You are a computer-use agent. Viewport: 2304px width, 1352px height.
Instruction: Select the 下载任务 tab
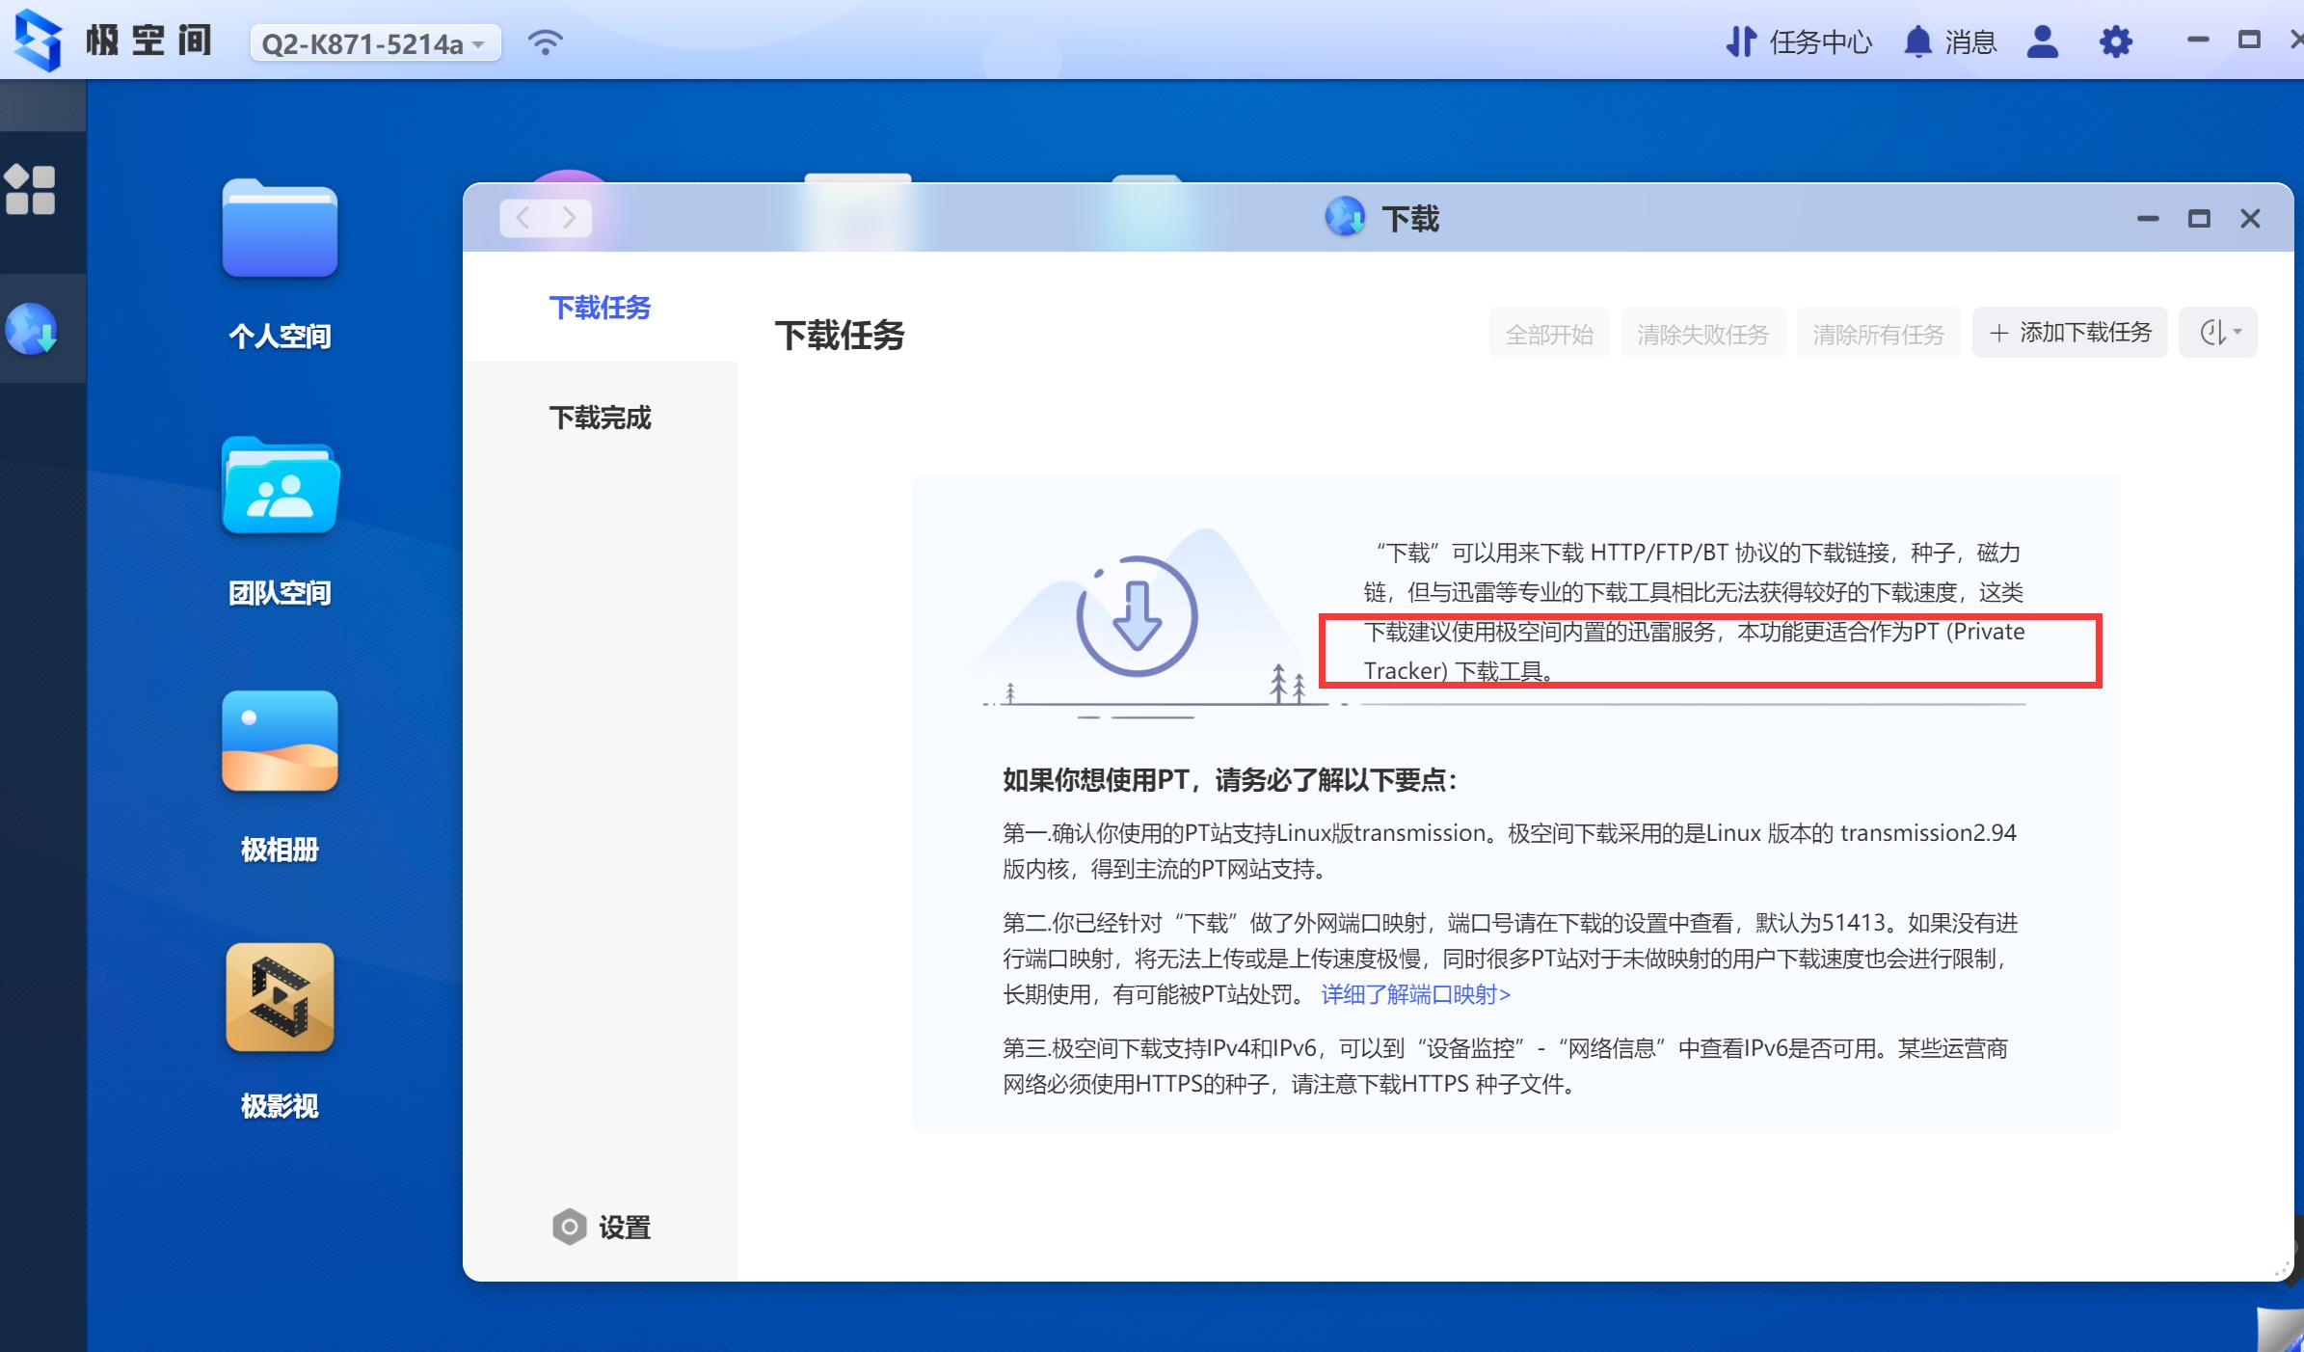600,308
